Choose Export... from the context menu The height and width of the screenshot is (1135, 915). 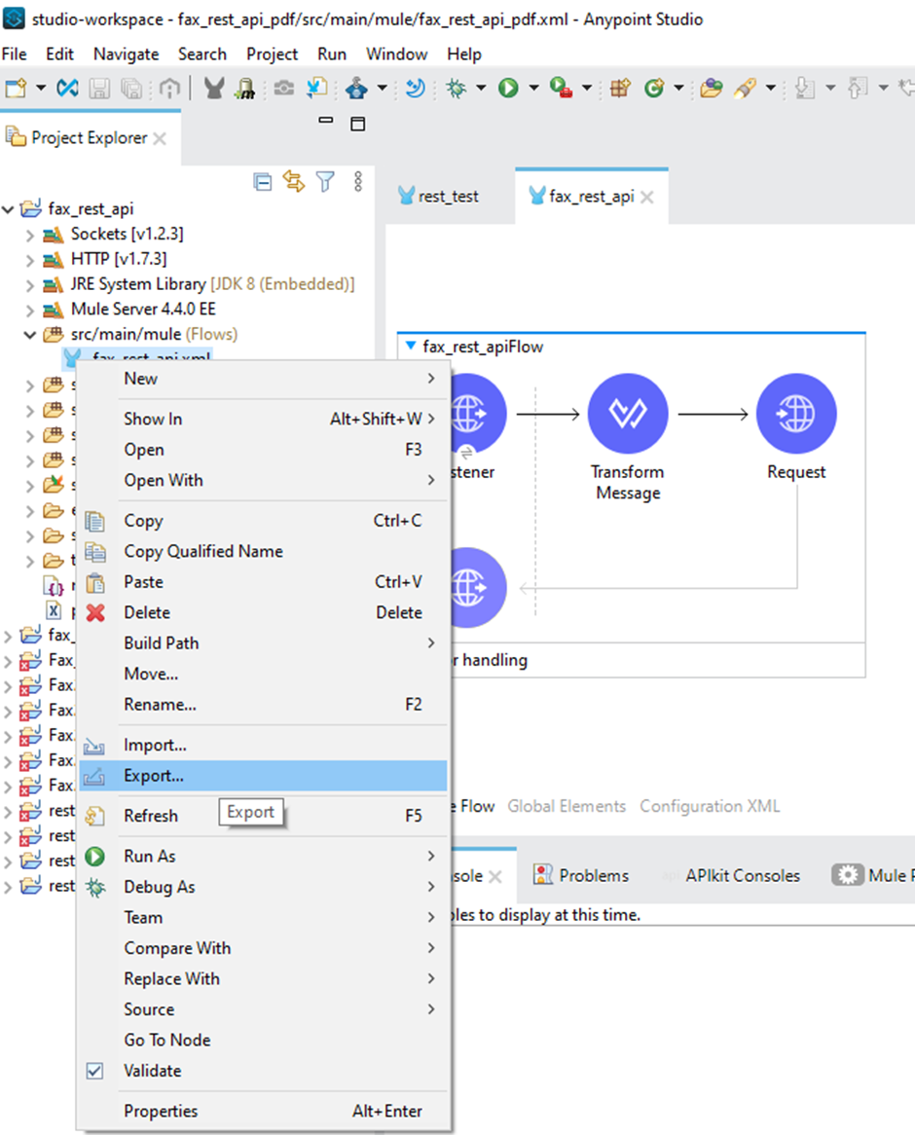(x=154, y=776)
